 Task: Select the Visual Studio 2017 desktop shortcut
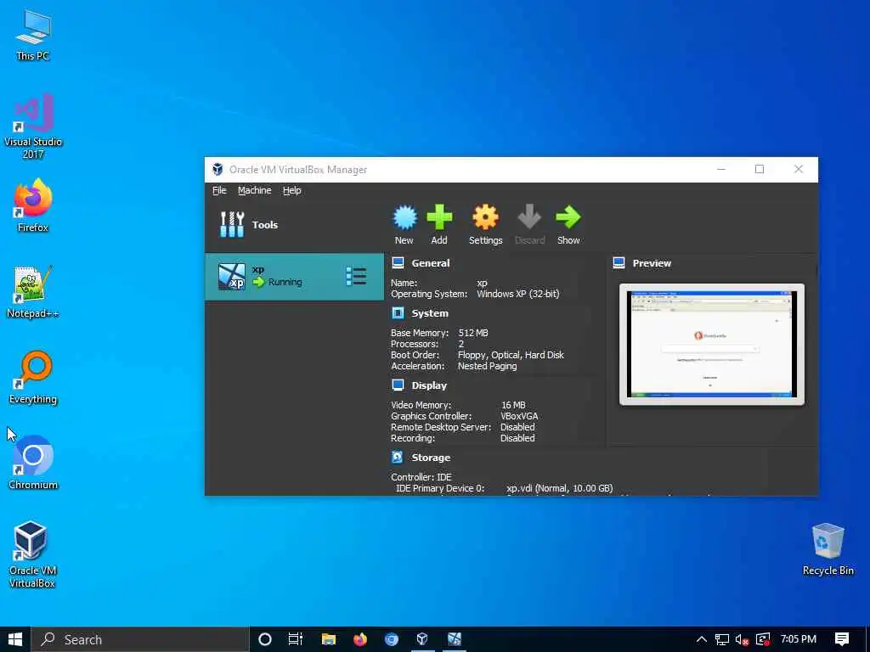(x=33, y=126)
